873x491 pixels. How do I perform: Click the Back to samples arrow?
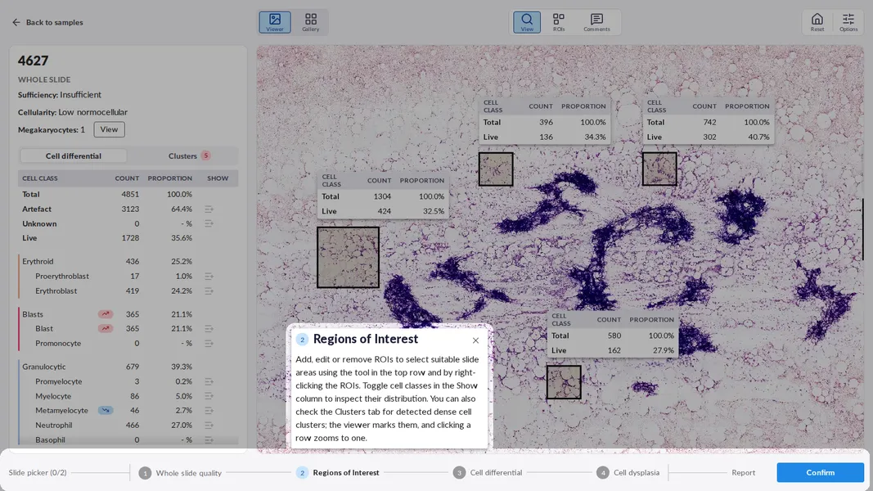pos(16,22)
